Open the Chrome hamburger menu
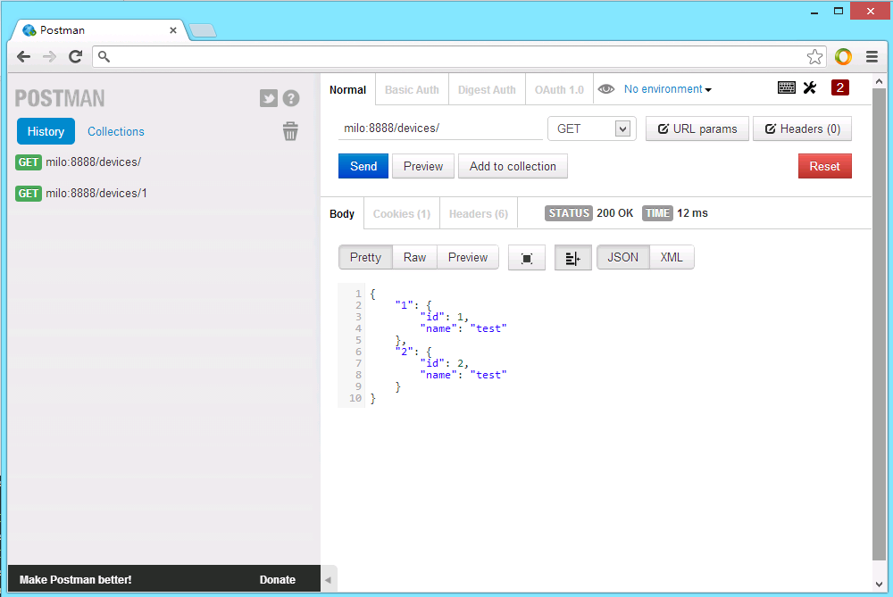Image resolution: width=893 pixels, height=597 pixels. point(872,56)
